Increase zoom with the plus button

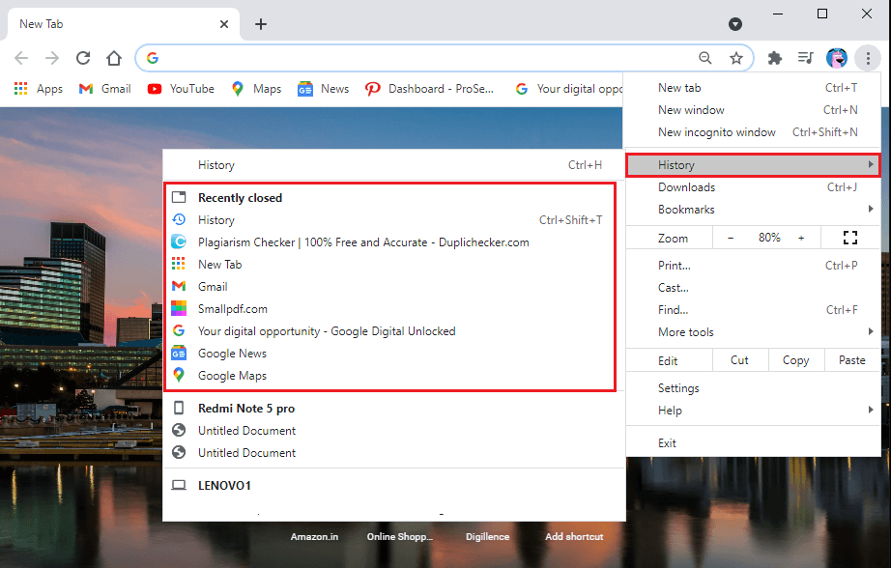point(801,238)
